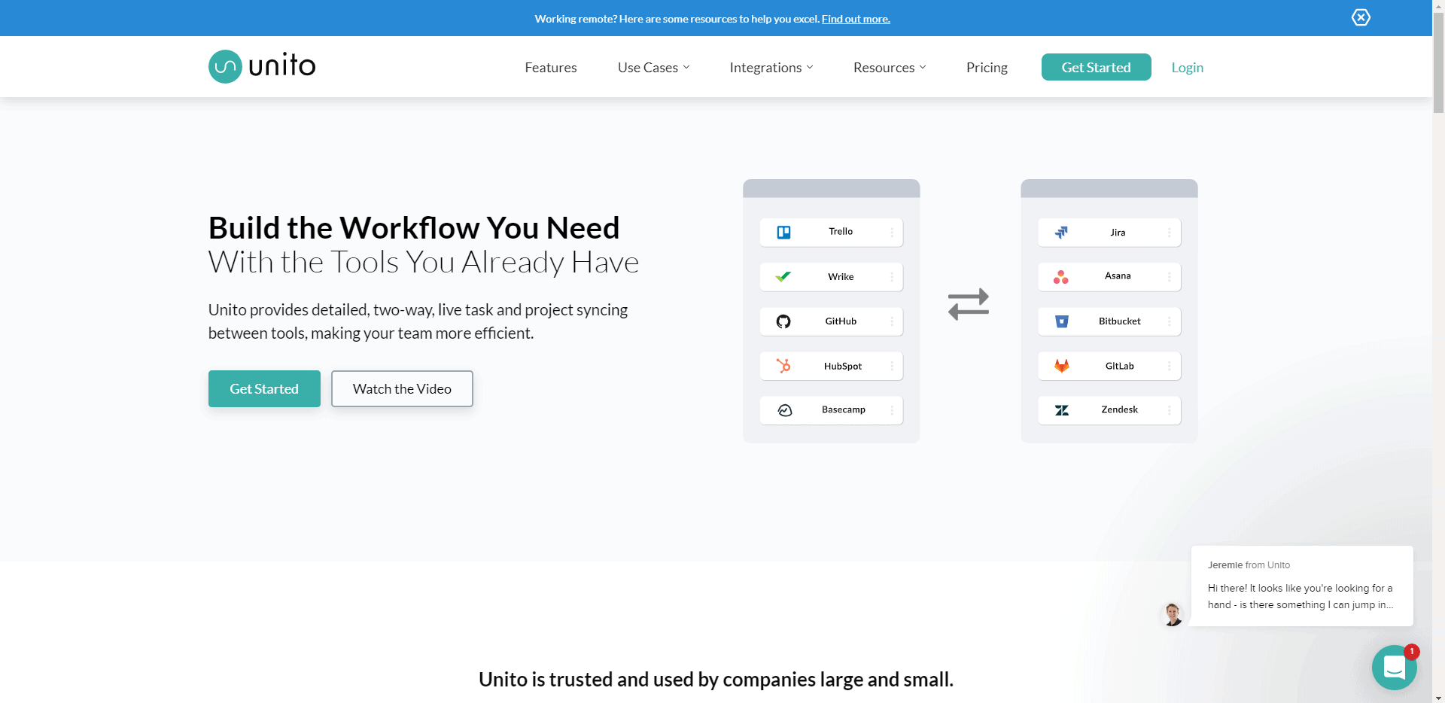Viewport: 1445px width, 703px height.
Task: Open the Pricing page
Action: pyautogui.click(x=987, y=68)
